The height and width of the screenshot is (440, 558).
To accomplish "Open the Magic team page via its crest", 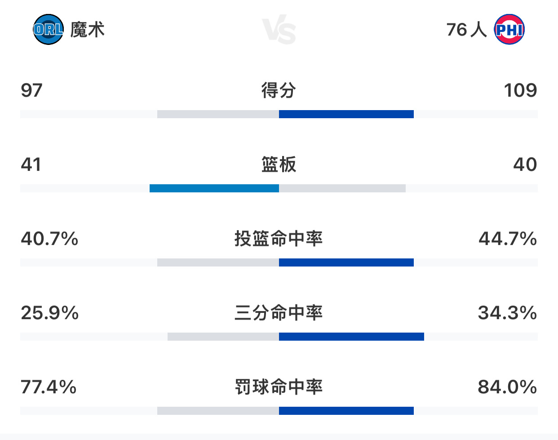I will [48, 29].
